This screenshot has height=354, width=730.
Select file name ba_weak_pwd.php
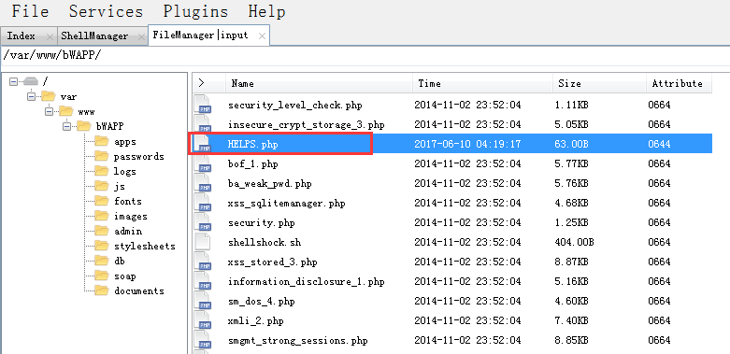click(269, 184)
